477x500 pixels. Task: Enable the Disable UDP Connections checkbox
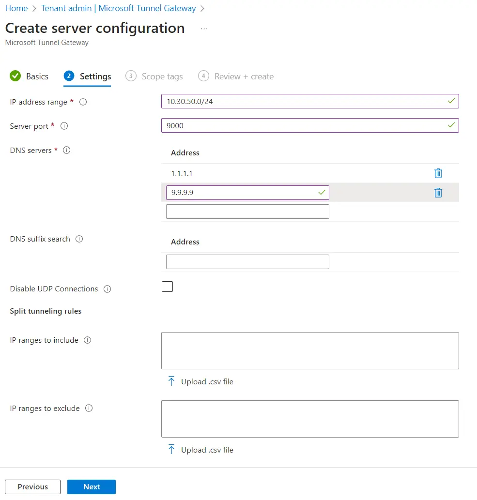point(167,287)
